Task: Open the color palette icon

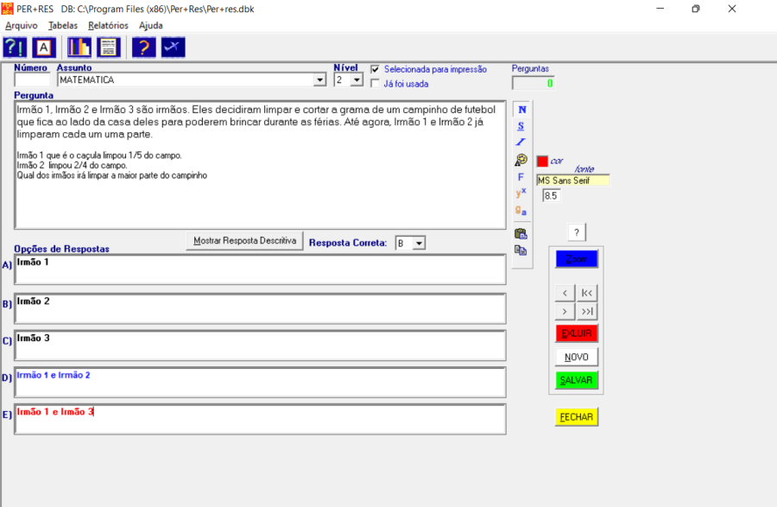Action: (x=521, y=160)
